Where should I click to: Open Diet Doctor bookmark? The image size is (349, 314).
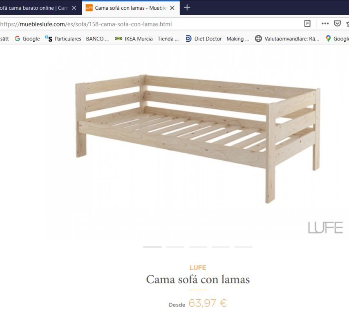point(217,39)
